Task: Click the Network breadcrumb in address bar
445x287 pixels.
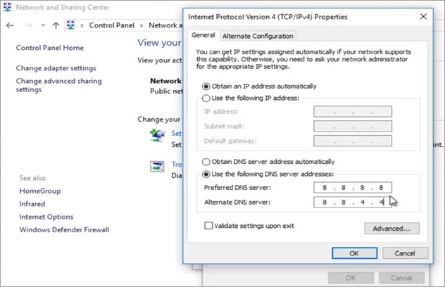Action: coord(165,25)
